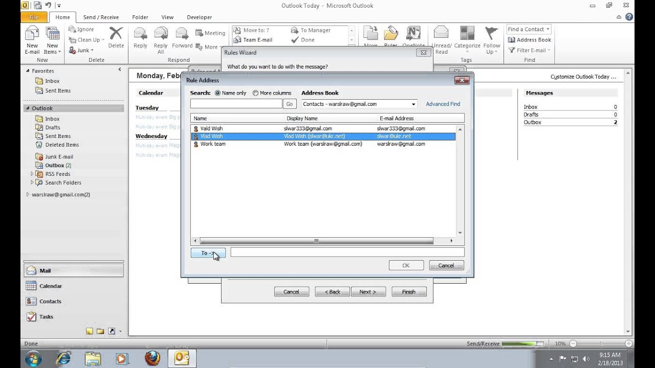Image resolution: width=655 pixels, height=368 pixels.
Task: Click the system tray volume icon
Action: (x=586, y=358)
